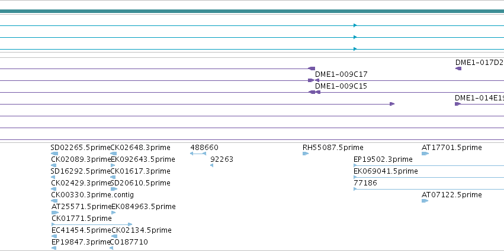504x251 pixels.
Task: Click the small arrow glyph under 92263
Action: 211,165
